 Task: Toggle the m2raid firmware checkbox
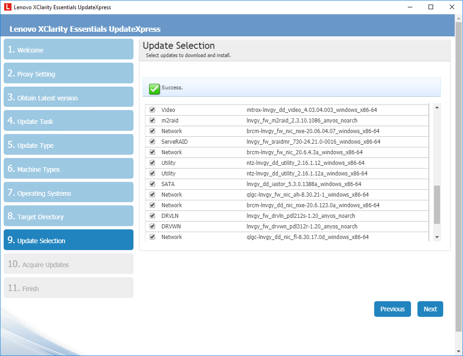tap(152, 120)
